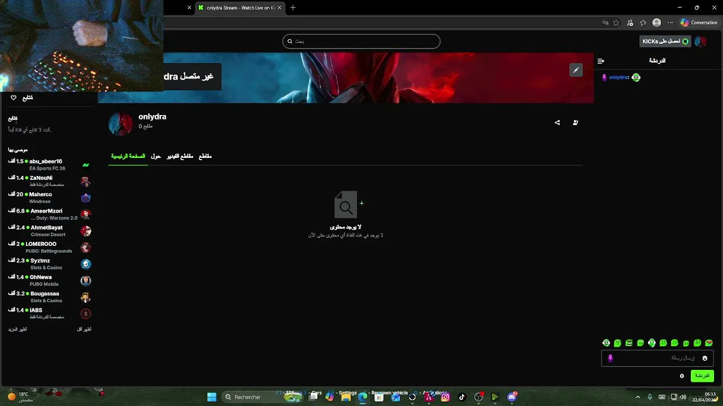Click the onlydra channel name heading

pos(153,117)
